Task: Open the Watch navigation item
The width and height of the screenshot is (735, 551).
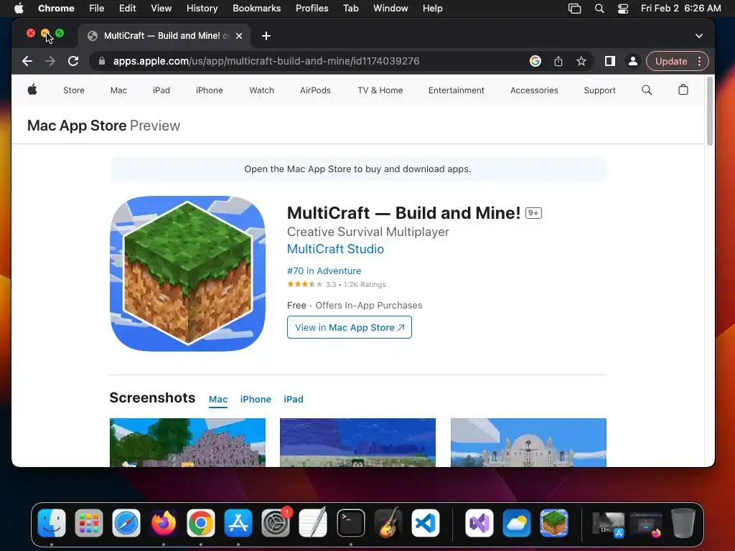Action: pos(261,90)
